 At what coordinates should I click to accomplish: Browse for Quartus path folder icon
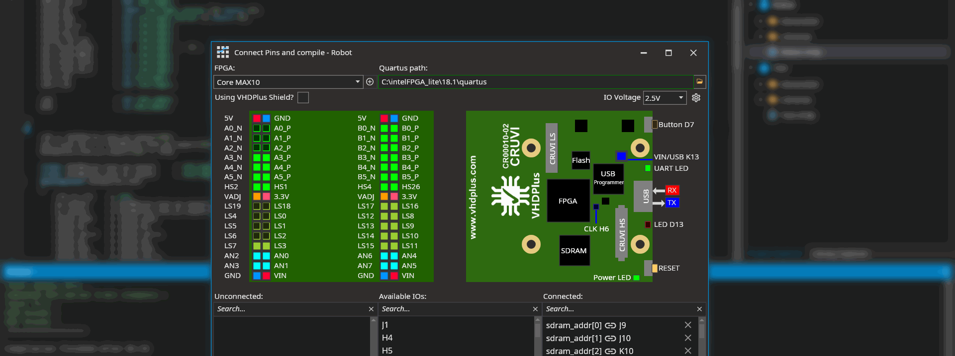[699, 81]
